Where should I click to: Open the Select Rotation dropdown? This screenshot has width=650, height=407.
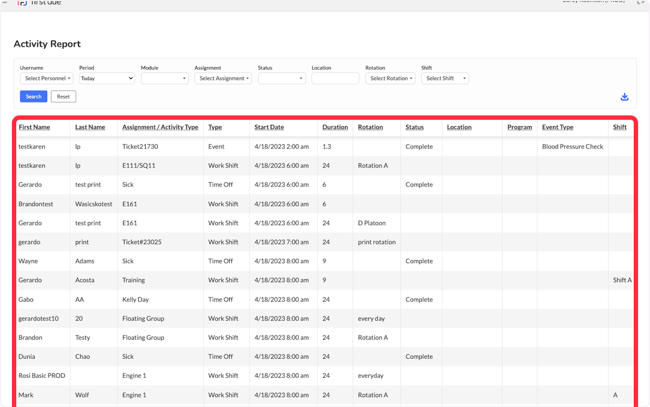[x=390, y=79]
